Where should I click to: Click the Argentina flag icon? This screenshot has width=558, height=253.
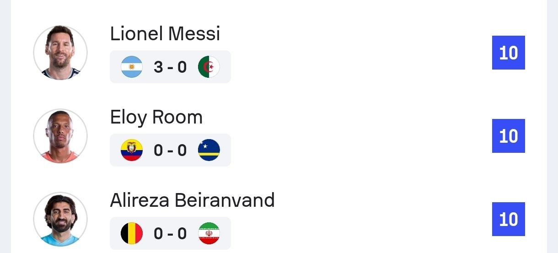[x=132, y=67]
